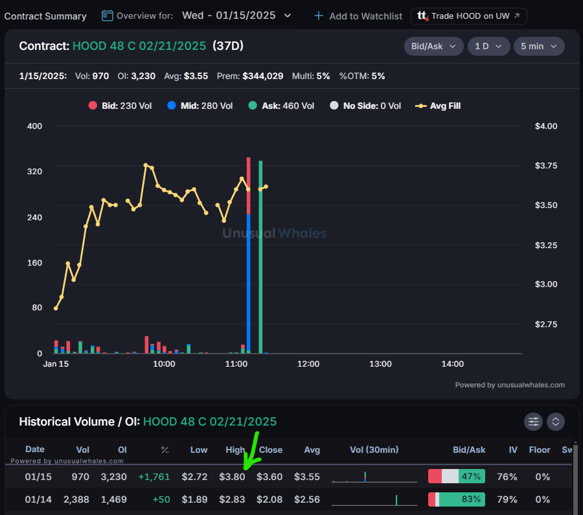The height and width of the screenshot is (515, 583).
Task: Sort table by Vol (30min) column header
Action: click(x=374, y=450)
